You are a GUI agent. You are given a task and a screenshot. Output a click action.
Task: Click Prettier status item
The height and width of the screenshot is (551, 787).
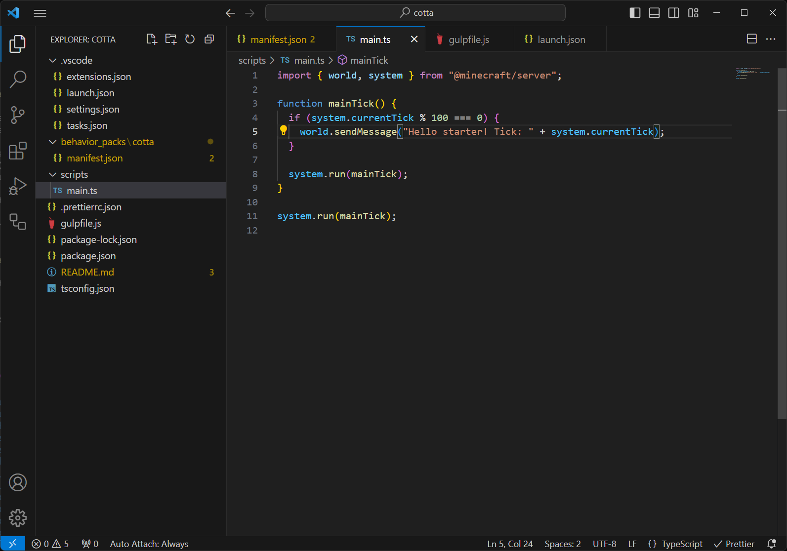(x=734, y=544)
